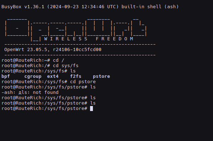Click the /sys/fs# ls command line
213x141 pixels.
click(x=39, y=71)
